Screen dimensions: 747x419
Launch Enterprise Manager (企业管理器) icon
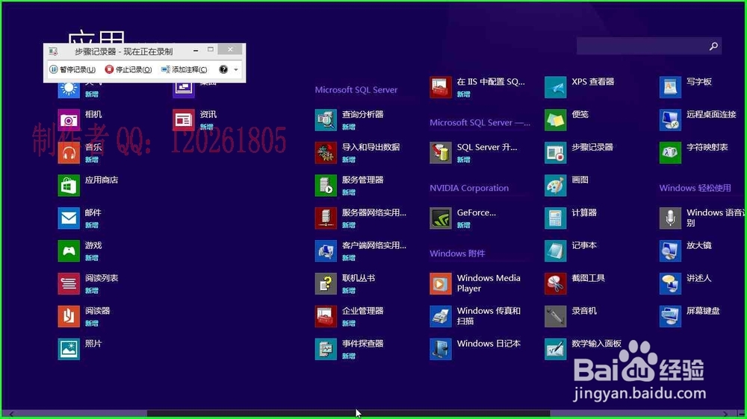pos(326,317)
